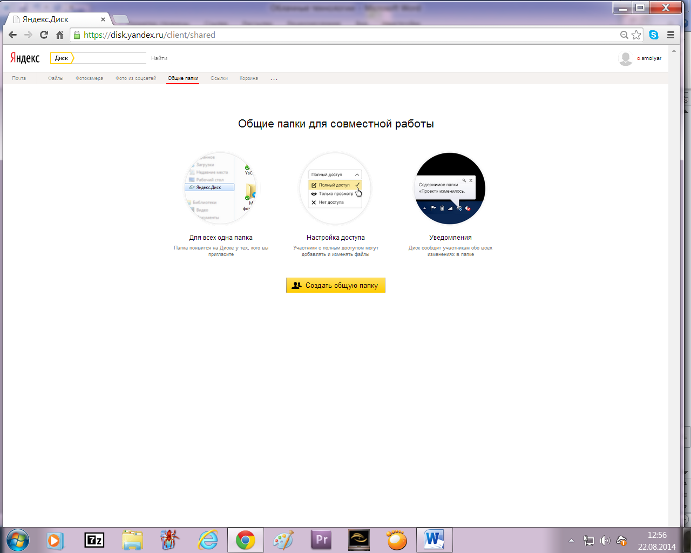Image resolution: width=691 pixels, height=553 pixels.
Task: Click the Уведомления illustration
Action: tap(450, 188)
